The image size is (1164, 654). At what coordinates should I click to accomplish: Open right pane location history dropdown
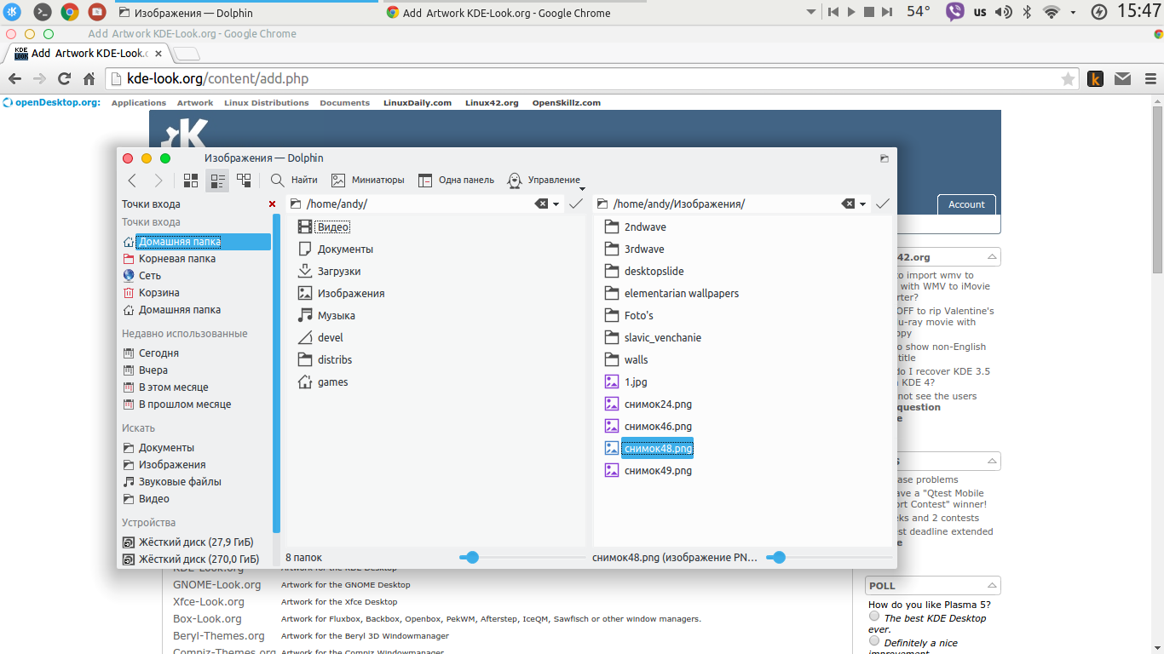[863, 204]
